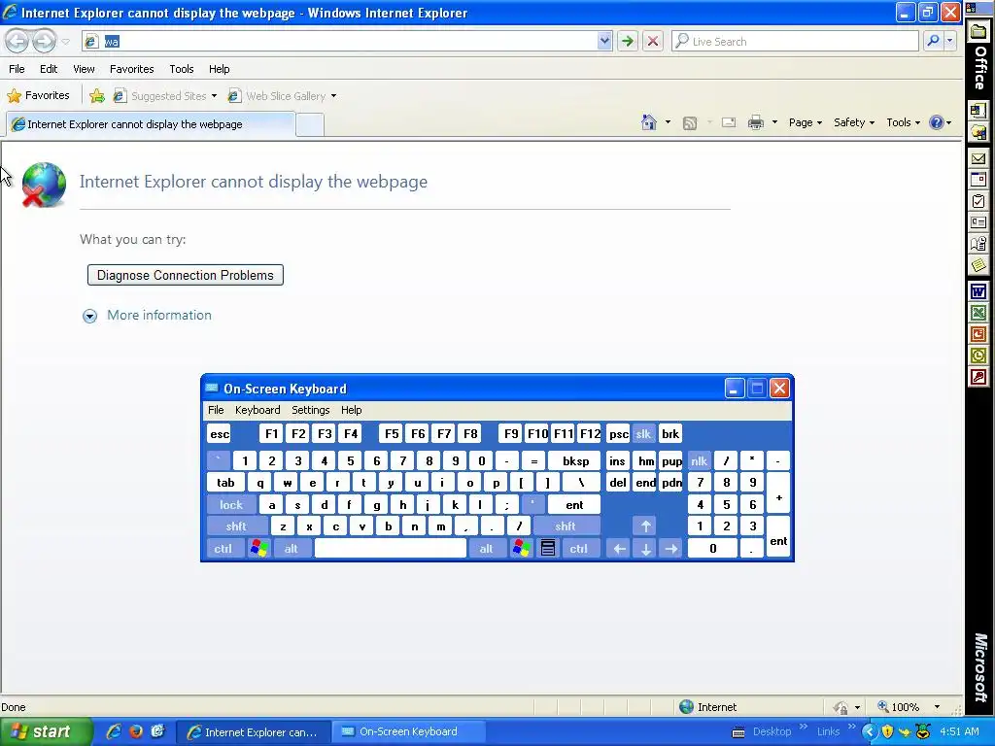Click the application menu key on On-Screen Keyboard
This screenshot has height=746, width=995.
coord(548,548)
